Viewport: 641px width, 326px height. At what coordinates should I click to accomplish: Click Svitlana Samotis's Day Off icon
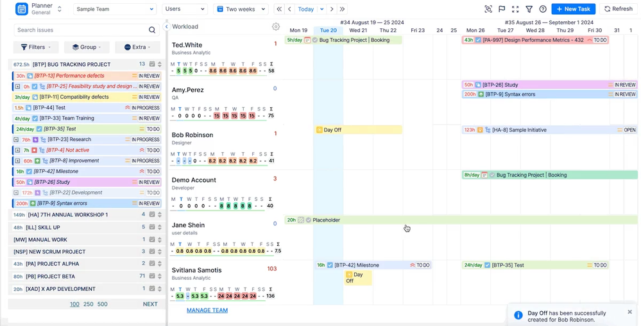349,275
